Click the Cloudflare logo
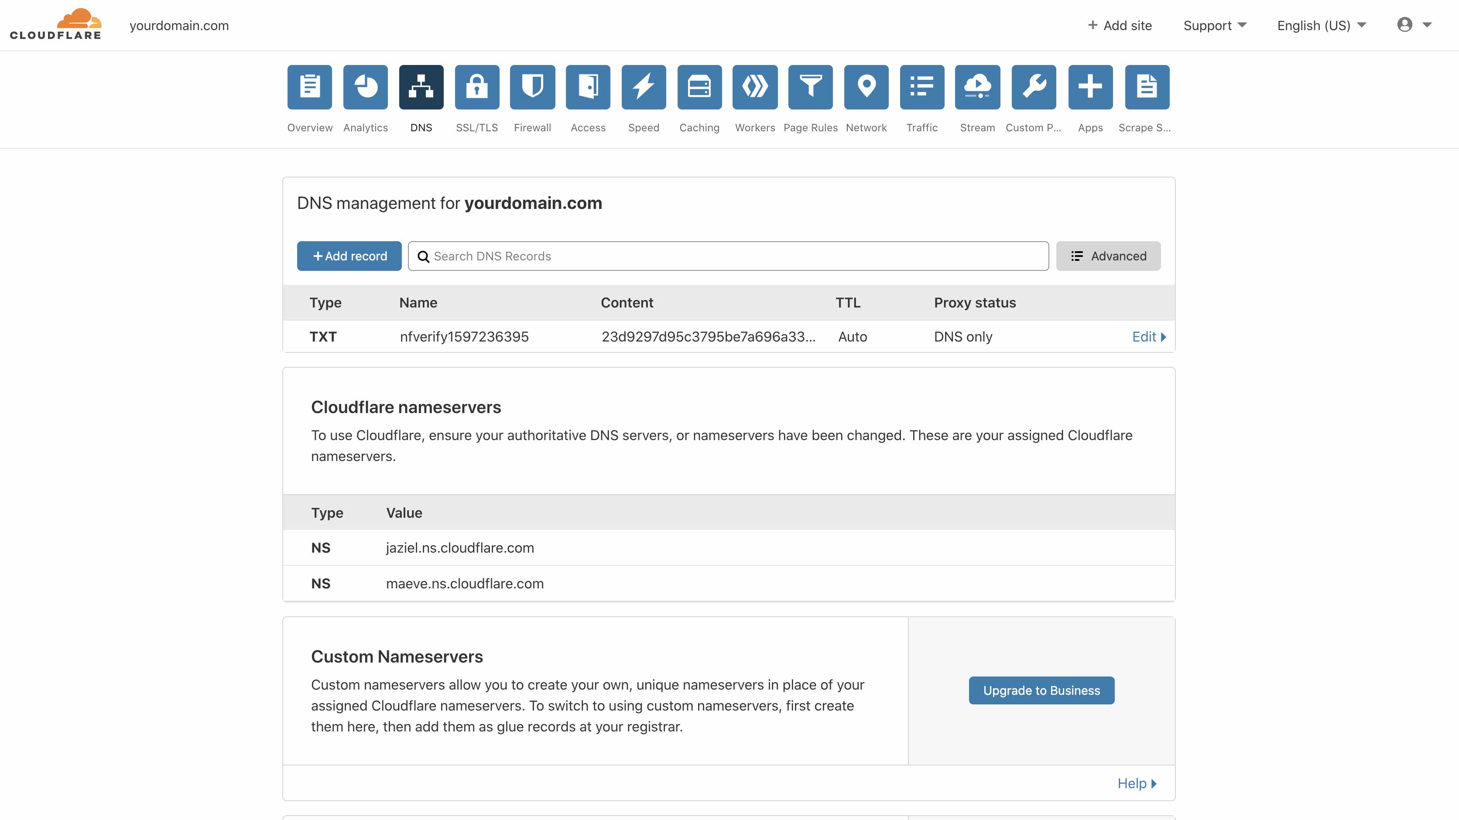This screenshot has height=820, width=1459. pyautogui.click(x=55, y=24)
